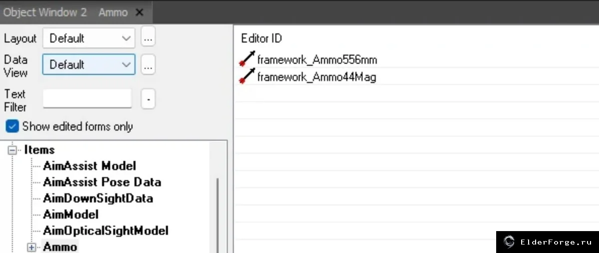Image resolution: width=599 pixels, height=253 pixels.
Task: Collapse the Items tree node
Action: 12,150
